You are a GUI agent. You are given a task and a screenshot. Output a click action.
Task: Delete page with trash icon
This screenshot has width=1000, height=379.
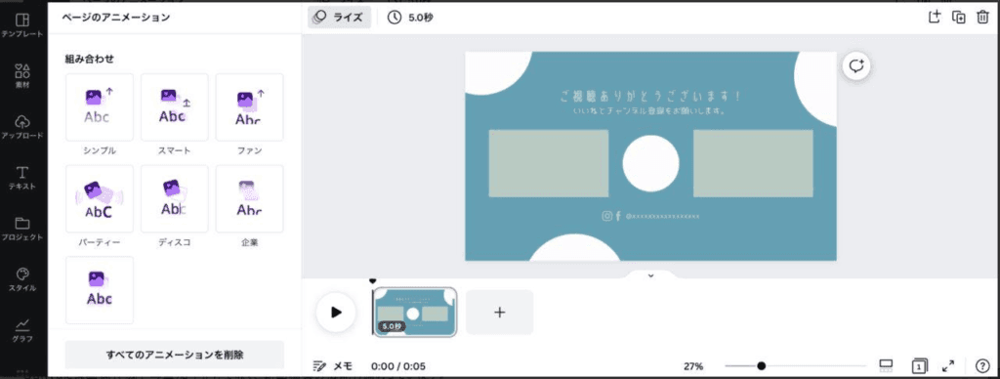click(x=982, y=18)
